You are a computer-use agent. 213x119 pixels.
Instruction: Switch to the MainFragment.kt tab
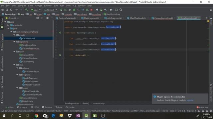pyautogui.click(x=92, y=18)
